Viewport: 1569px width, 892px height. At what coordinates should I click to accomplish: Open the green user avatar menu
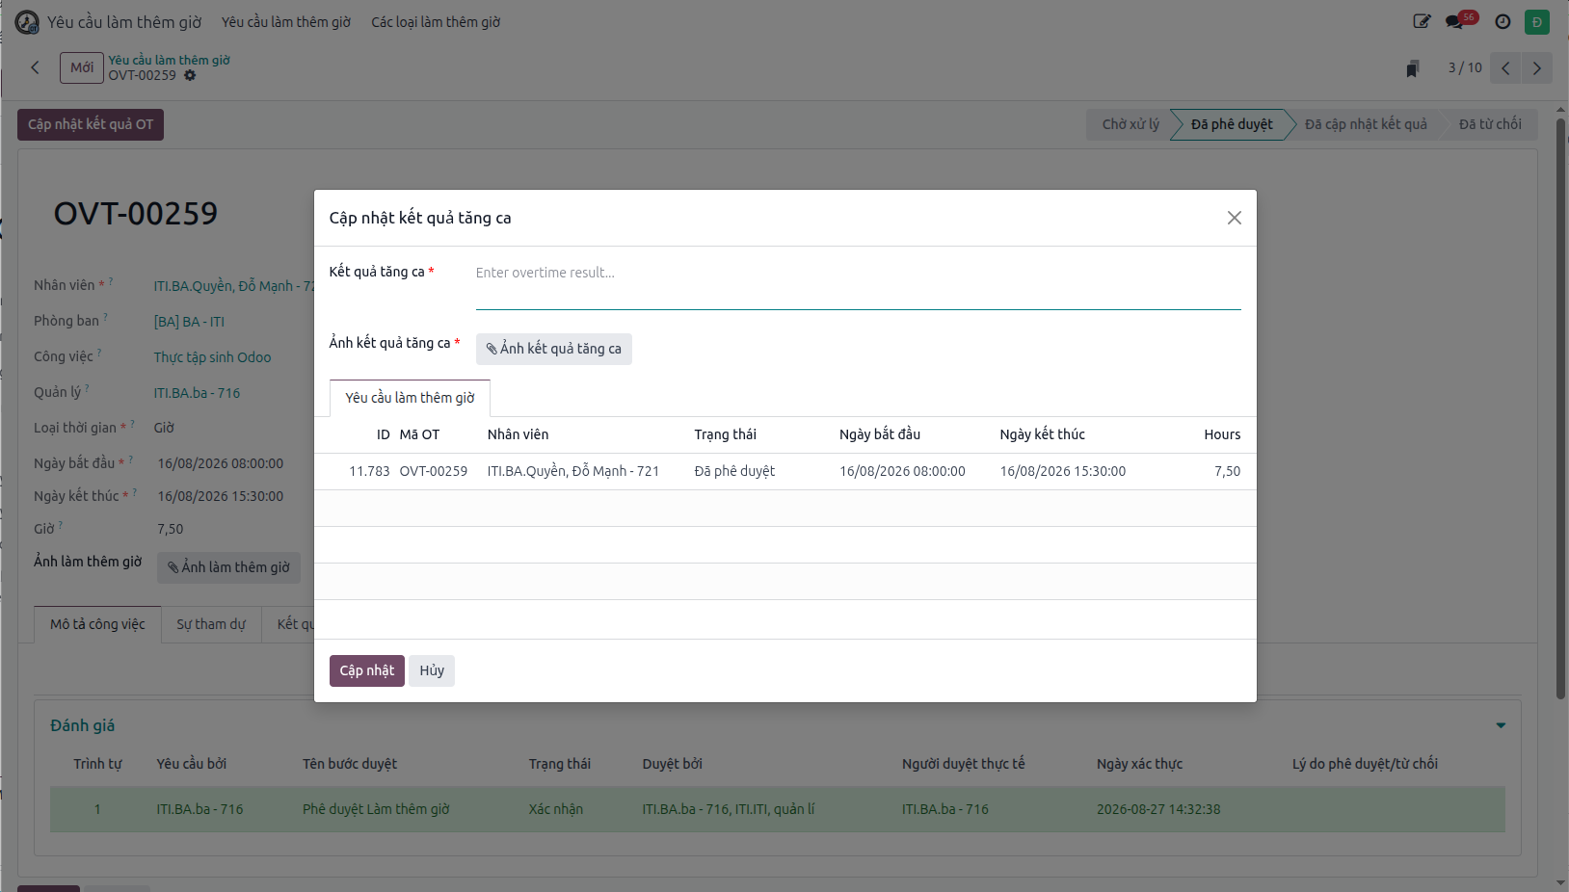[x=1537, y=21]
